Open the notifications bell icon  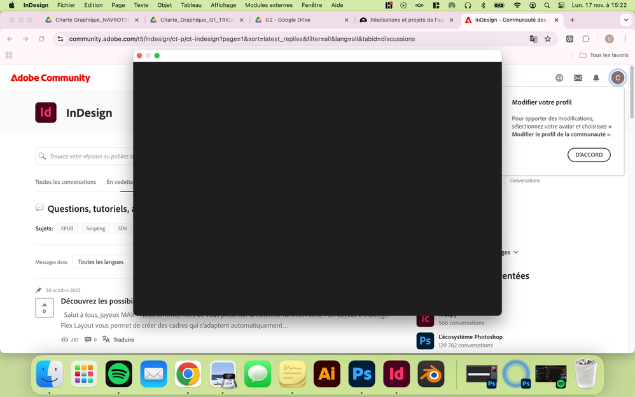(596, 78)
